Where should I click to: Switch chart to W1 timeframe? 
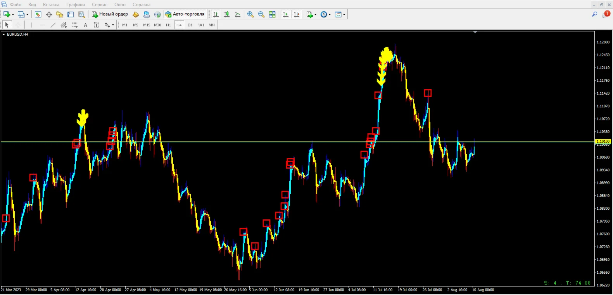(x=201, y=25)
